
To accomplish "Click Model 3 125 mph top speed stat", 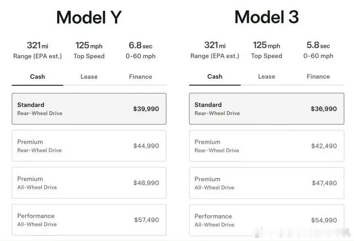I will (x=266, y=50).
